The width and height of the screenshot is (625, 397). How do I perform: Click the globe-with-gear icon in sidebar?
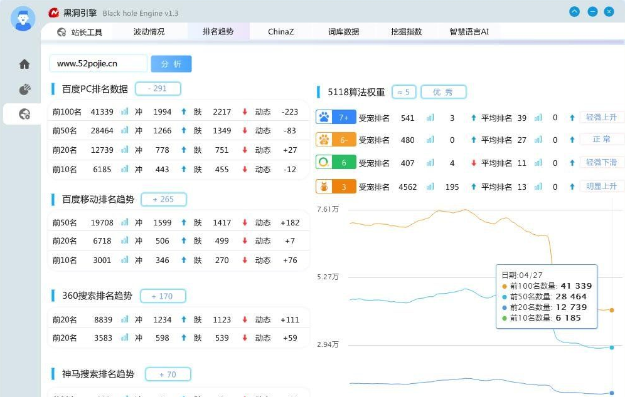[23, 115]
